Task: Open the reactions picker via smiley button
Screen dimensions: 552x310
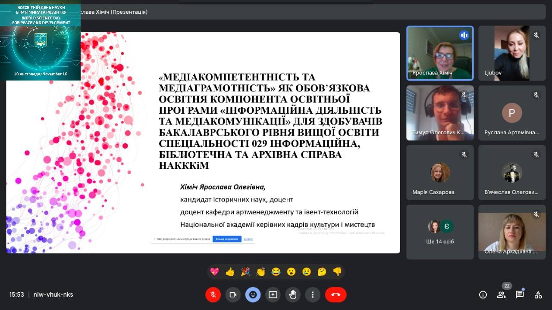Action: click(253, 294)
